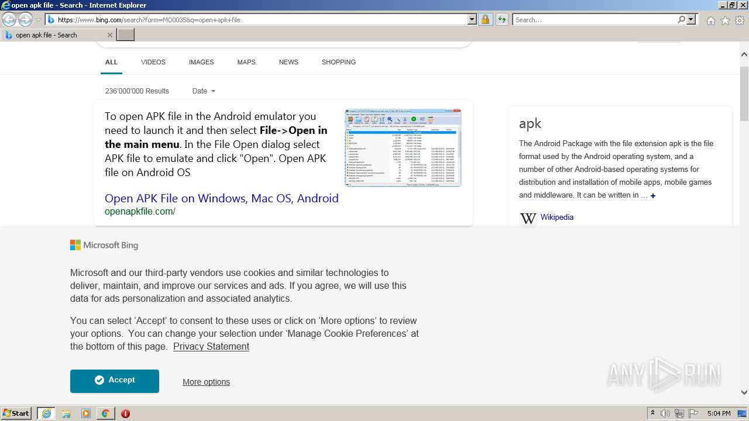Open the Home page icon
This screenshot has width=749, height=421.
click(x=710, y=20)
